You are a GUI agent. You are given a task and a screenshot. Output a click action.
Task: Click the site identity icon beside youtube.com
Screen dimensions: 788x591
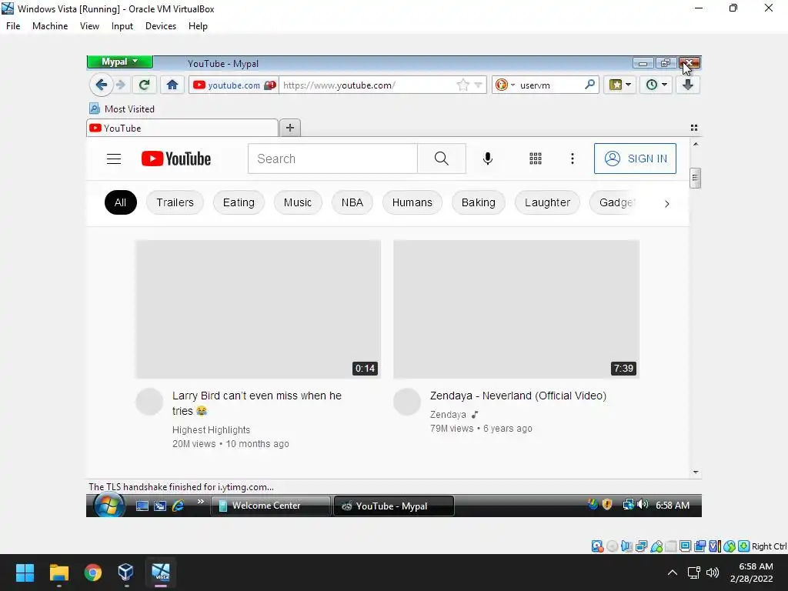[270, 85]
